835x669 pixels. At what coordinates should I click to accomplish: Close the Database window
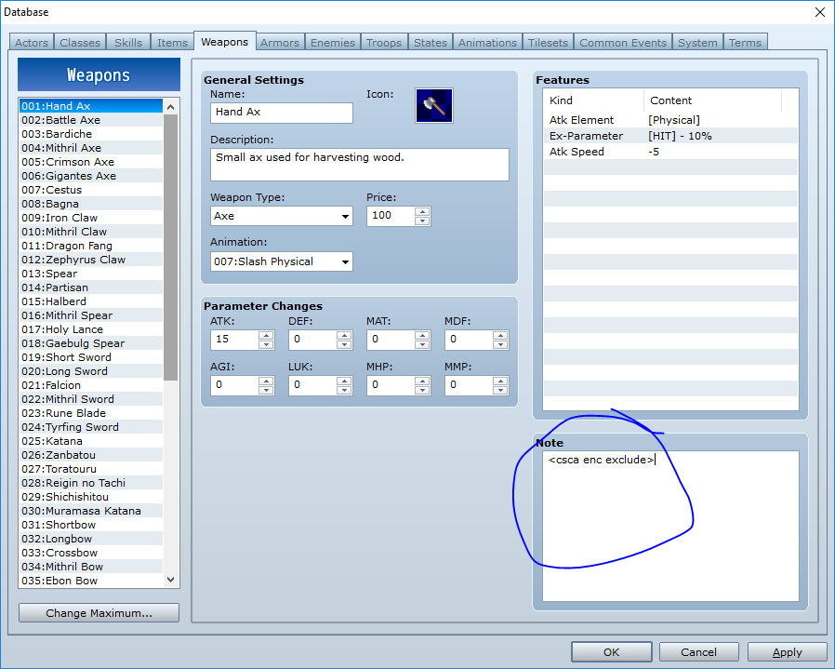pos(820,12)
